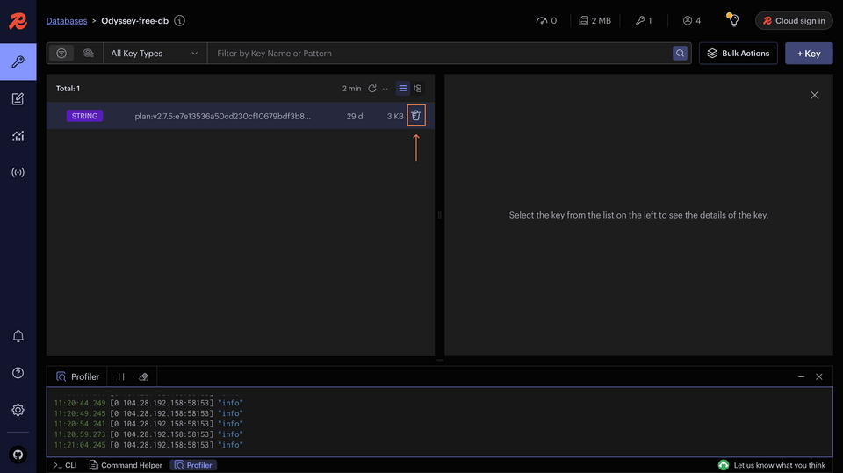Screen dimensions: 843x473
Task: Switch to Filter by pattern mode
Action: (x=61, y=54)
